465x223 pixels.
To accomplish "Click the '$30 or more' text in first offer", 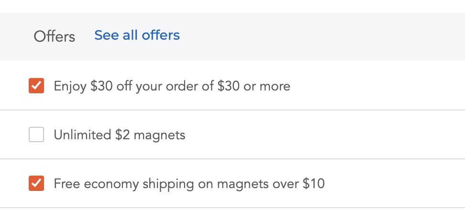I will click(254, 86).
